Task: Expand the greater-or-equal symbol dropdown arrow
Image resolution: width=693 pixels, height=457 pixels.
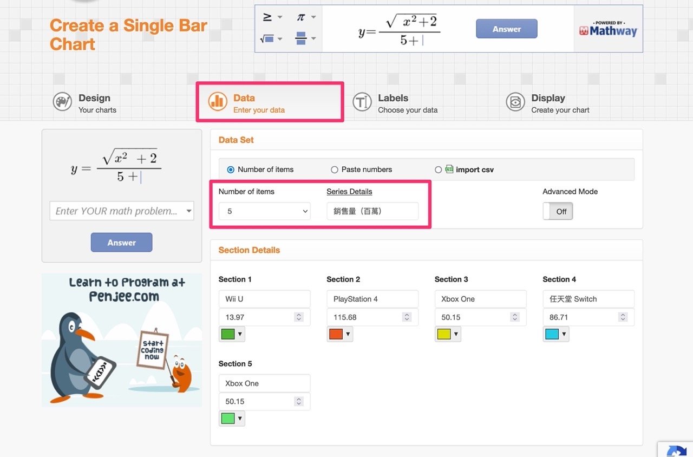Action: click(280, 17)
